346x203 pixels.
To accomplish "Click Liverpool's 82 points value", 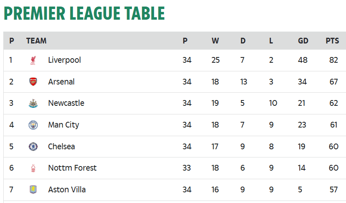I will click(333, 60).
